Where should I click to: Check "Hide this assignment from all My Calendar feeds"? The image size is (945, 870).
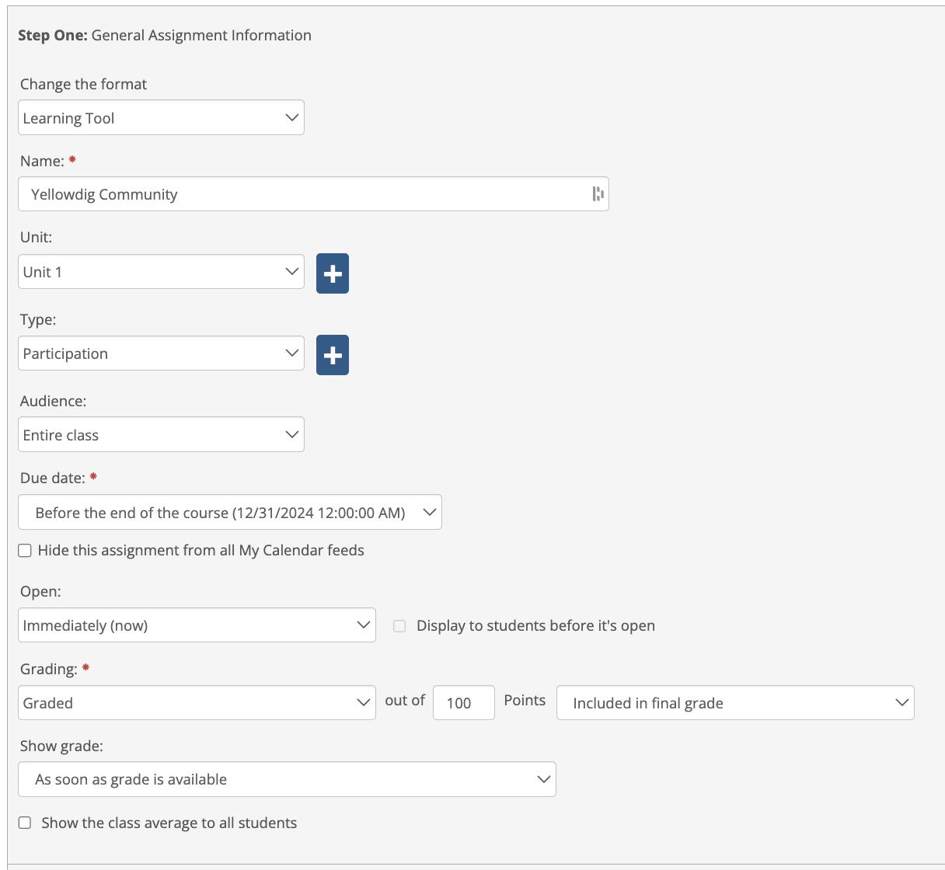pos(24,550)
